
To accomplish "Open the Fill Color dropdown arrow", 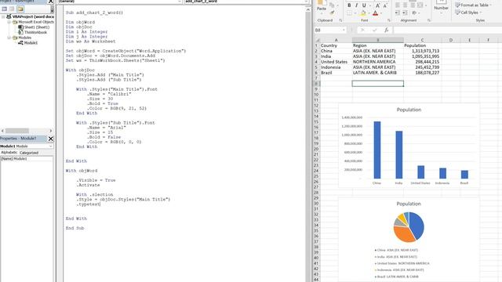I will [x=369, y=13].
